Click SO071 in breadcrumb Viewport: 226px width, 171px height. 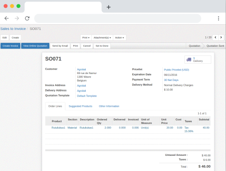click(35, 29)
